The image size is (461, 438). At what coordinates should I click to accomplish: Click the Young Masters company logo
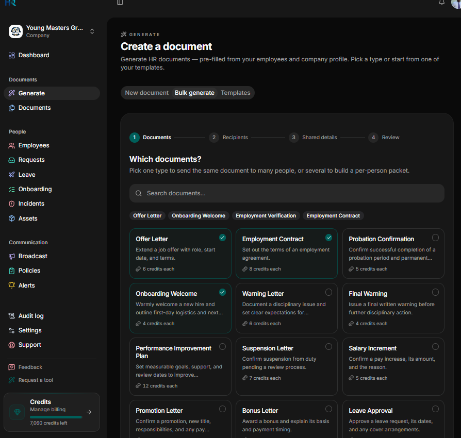(x=15, y=31)
